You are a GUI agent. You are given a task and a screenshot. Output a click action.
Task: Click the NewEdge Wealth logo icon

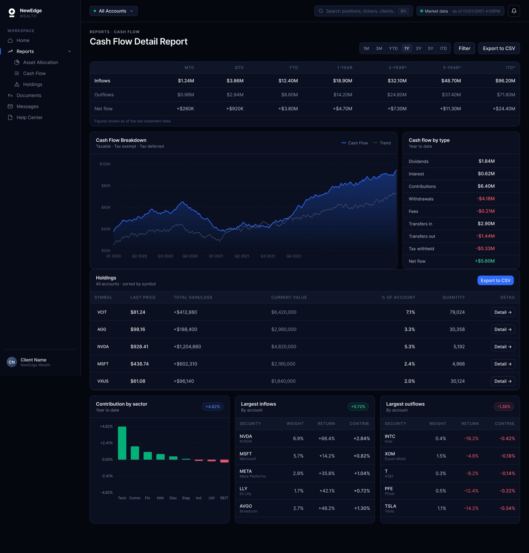coord(12,13)
